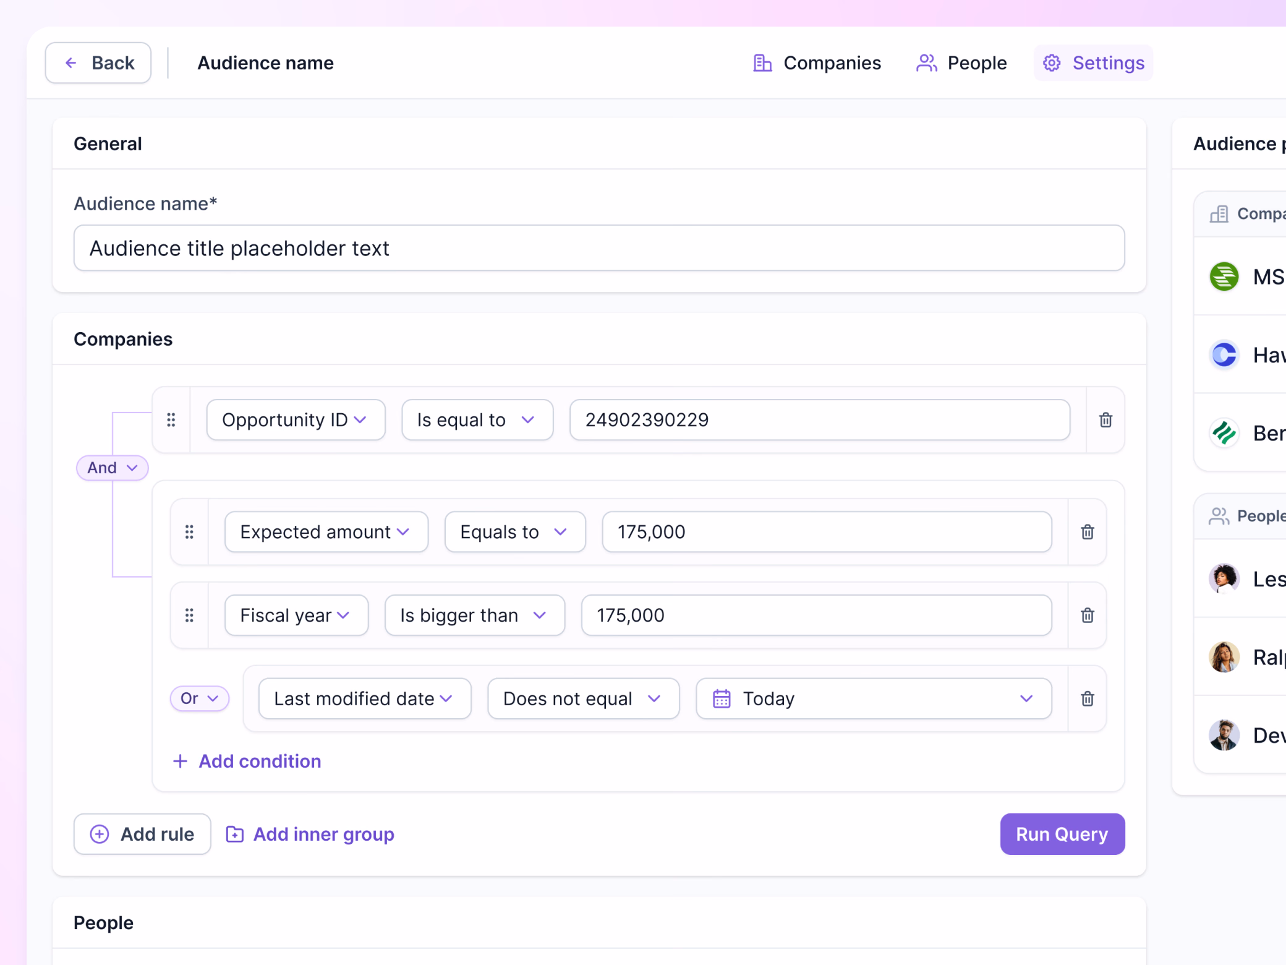Open the 'Does not equal' operator dropdown
Viewport: 1286px width, 965px height.
point(584,699)
